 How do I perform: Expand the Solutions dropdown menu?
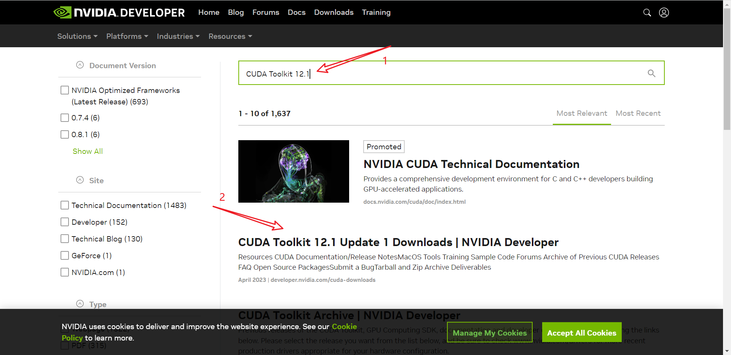click(x=77, y=36)
